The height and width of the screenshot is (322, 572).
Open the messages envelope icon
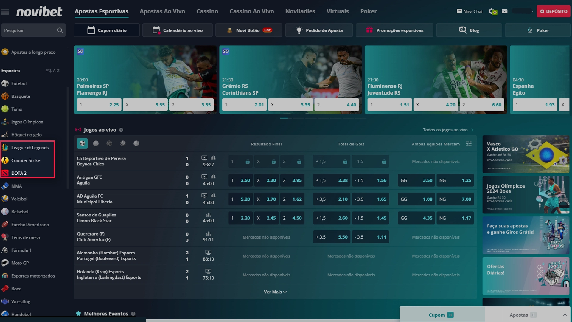pos(504,11)
